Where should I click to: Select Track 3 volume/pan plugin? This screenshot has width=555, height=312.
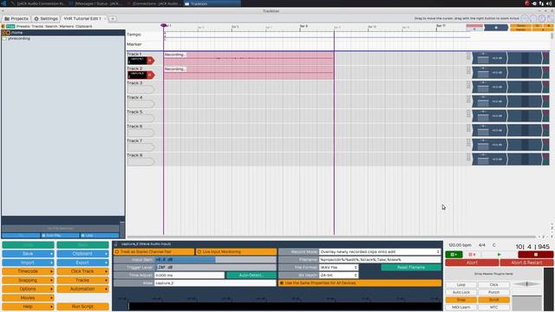[x=490, y=87]
